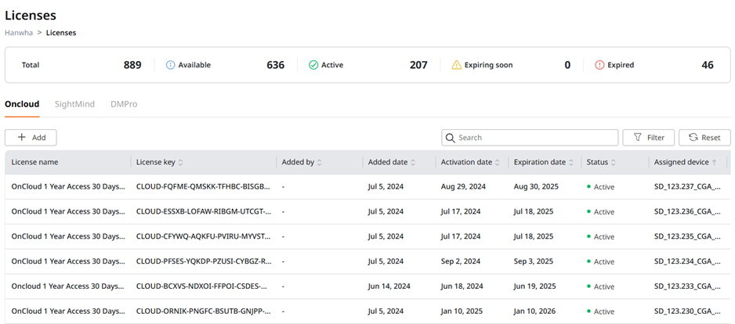Click the Active count 207
Image resolution: width=735 pixels, height=324 pixels.
point(418,65)
